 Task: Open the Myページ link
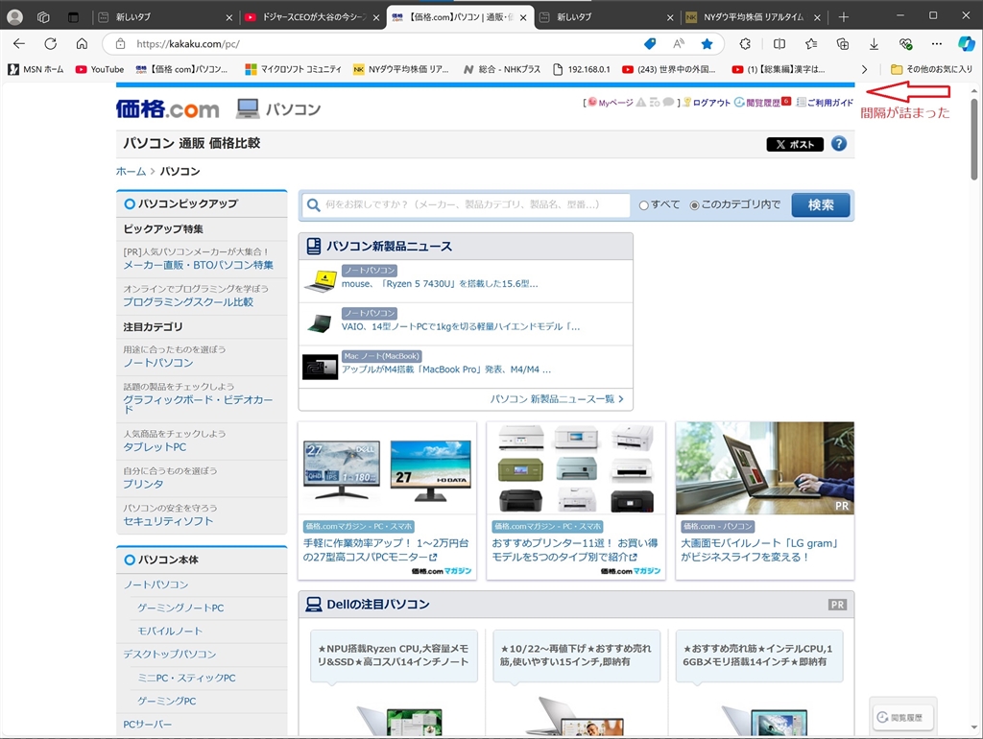615,102
